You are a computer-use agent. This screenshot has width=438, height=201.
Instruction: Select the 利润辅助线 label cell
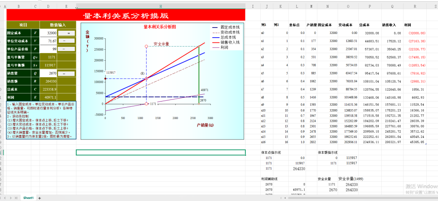click(x=269, y=179)
